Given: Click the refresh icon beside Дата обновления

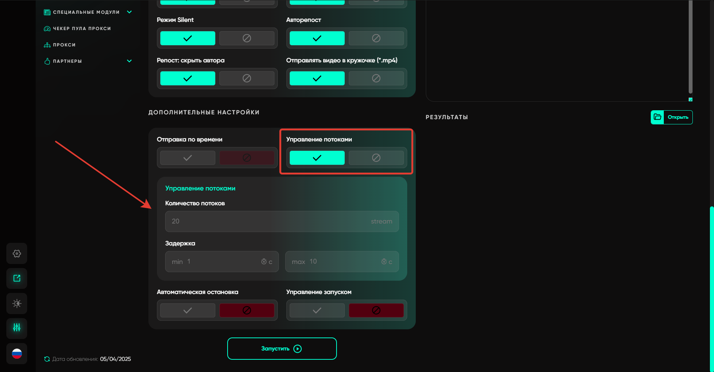Looking at the screenshot, I should (x=47, y=359).
